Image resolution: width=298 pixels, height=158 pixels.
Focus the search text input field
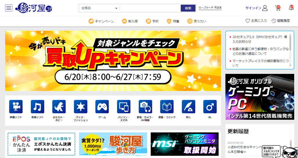click(x=150, y=8)
